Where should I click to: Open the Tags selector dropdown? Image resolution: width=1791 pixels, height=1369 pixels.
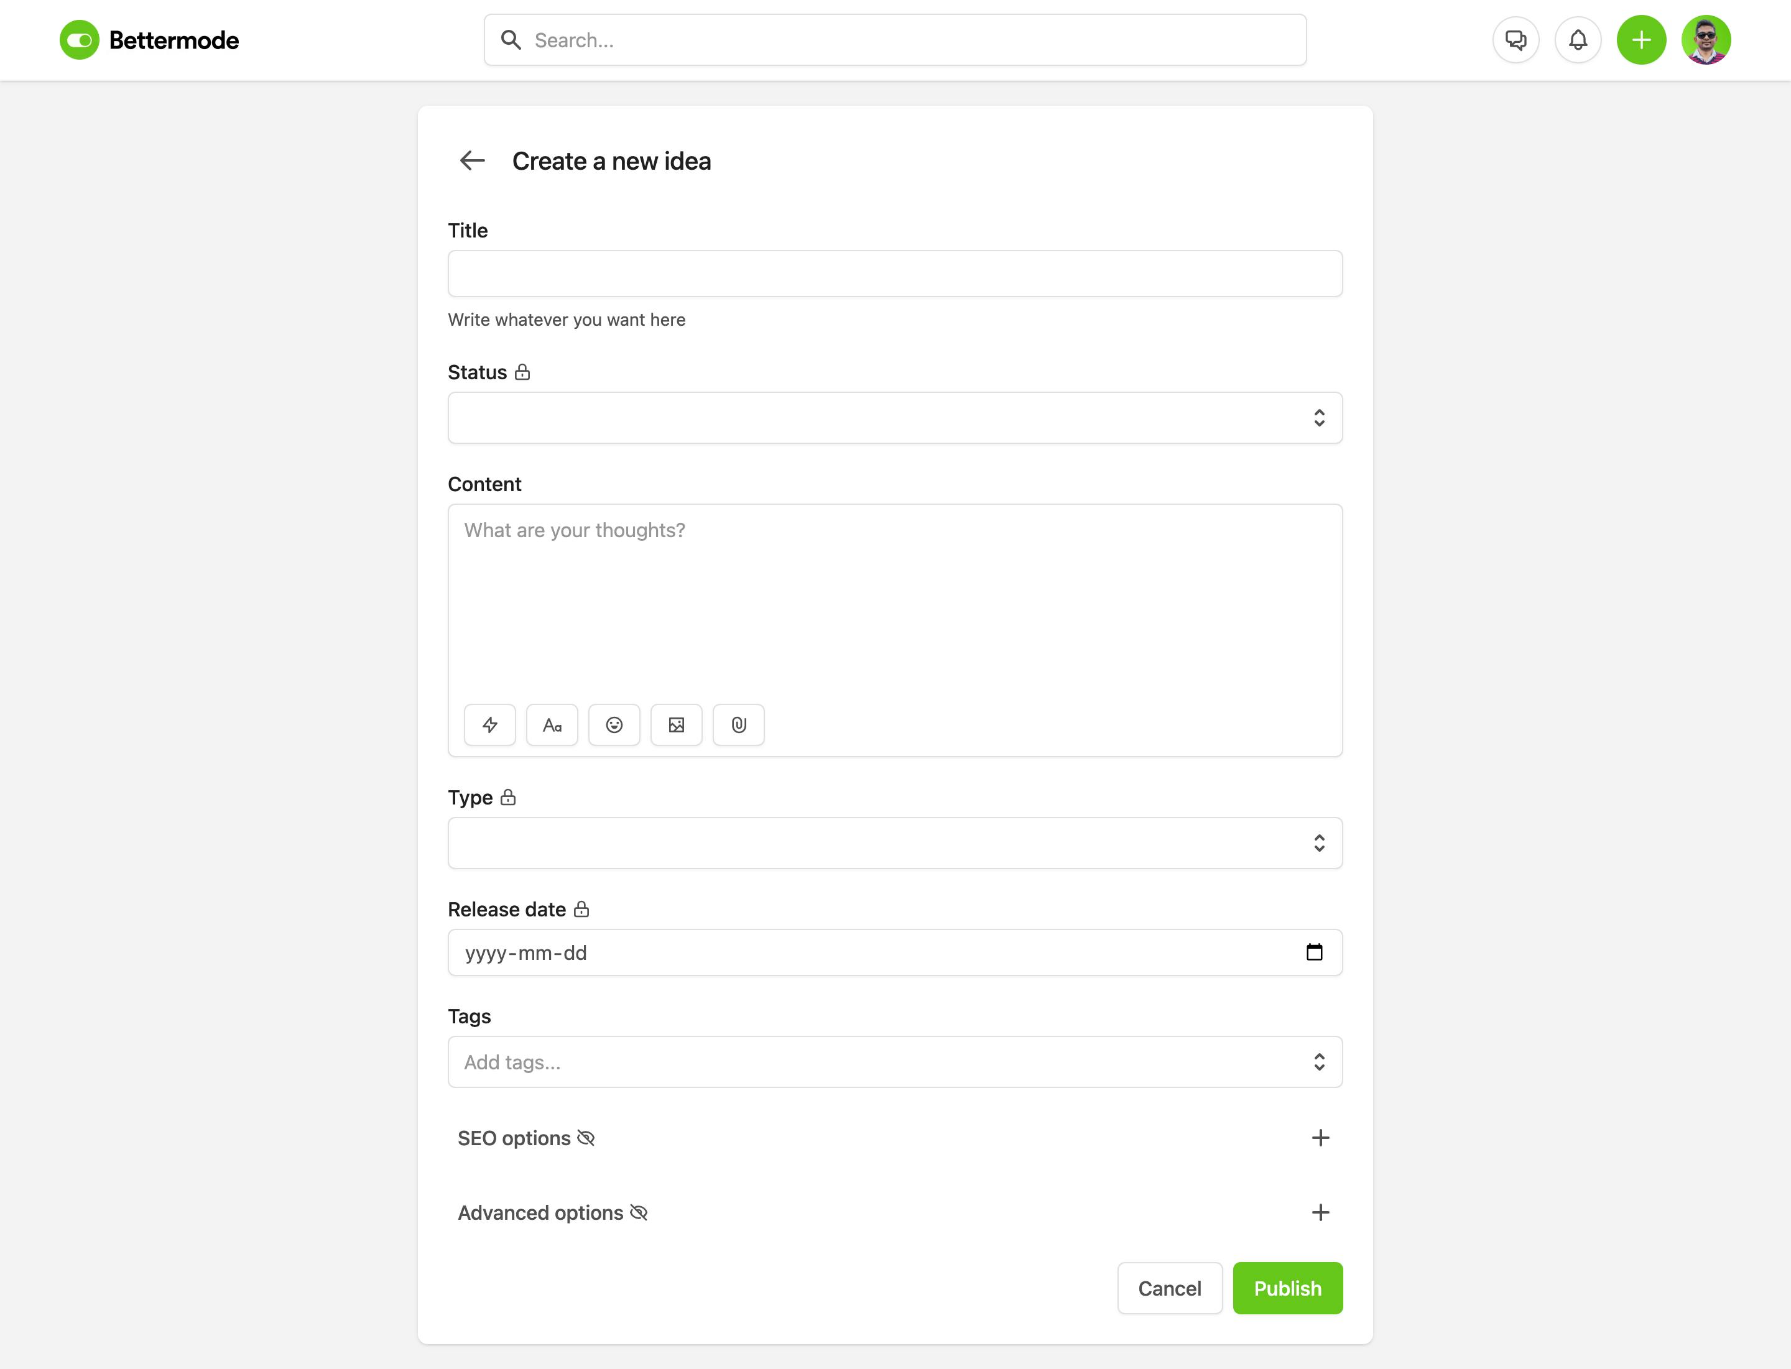coord(894,1062)
